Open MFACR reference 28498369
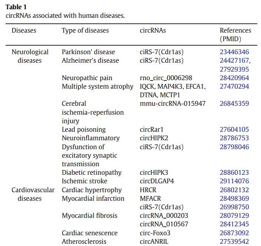Screen dimensions: 261x246 click(x=234, y=199)
